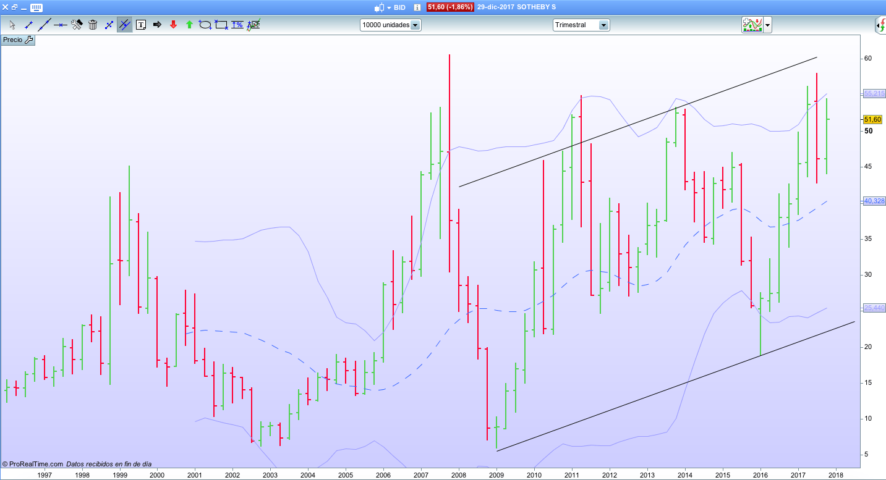Select the arrow cursor tool
Image resolution: width=886 pixels, height=480 pixels.
(x=12, y=25)
